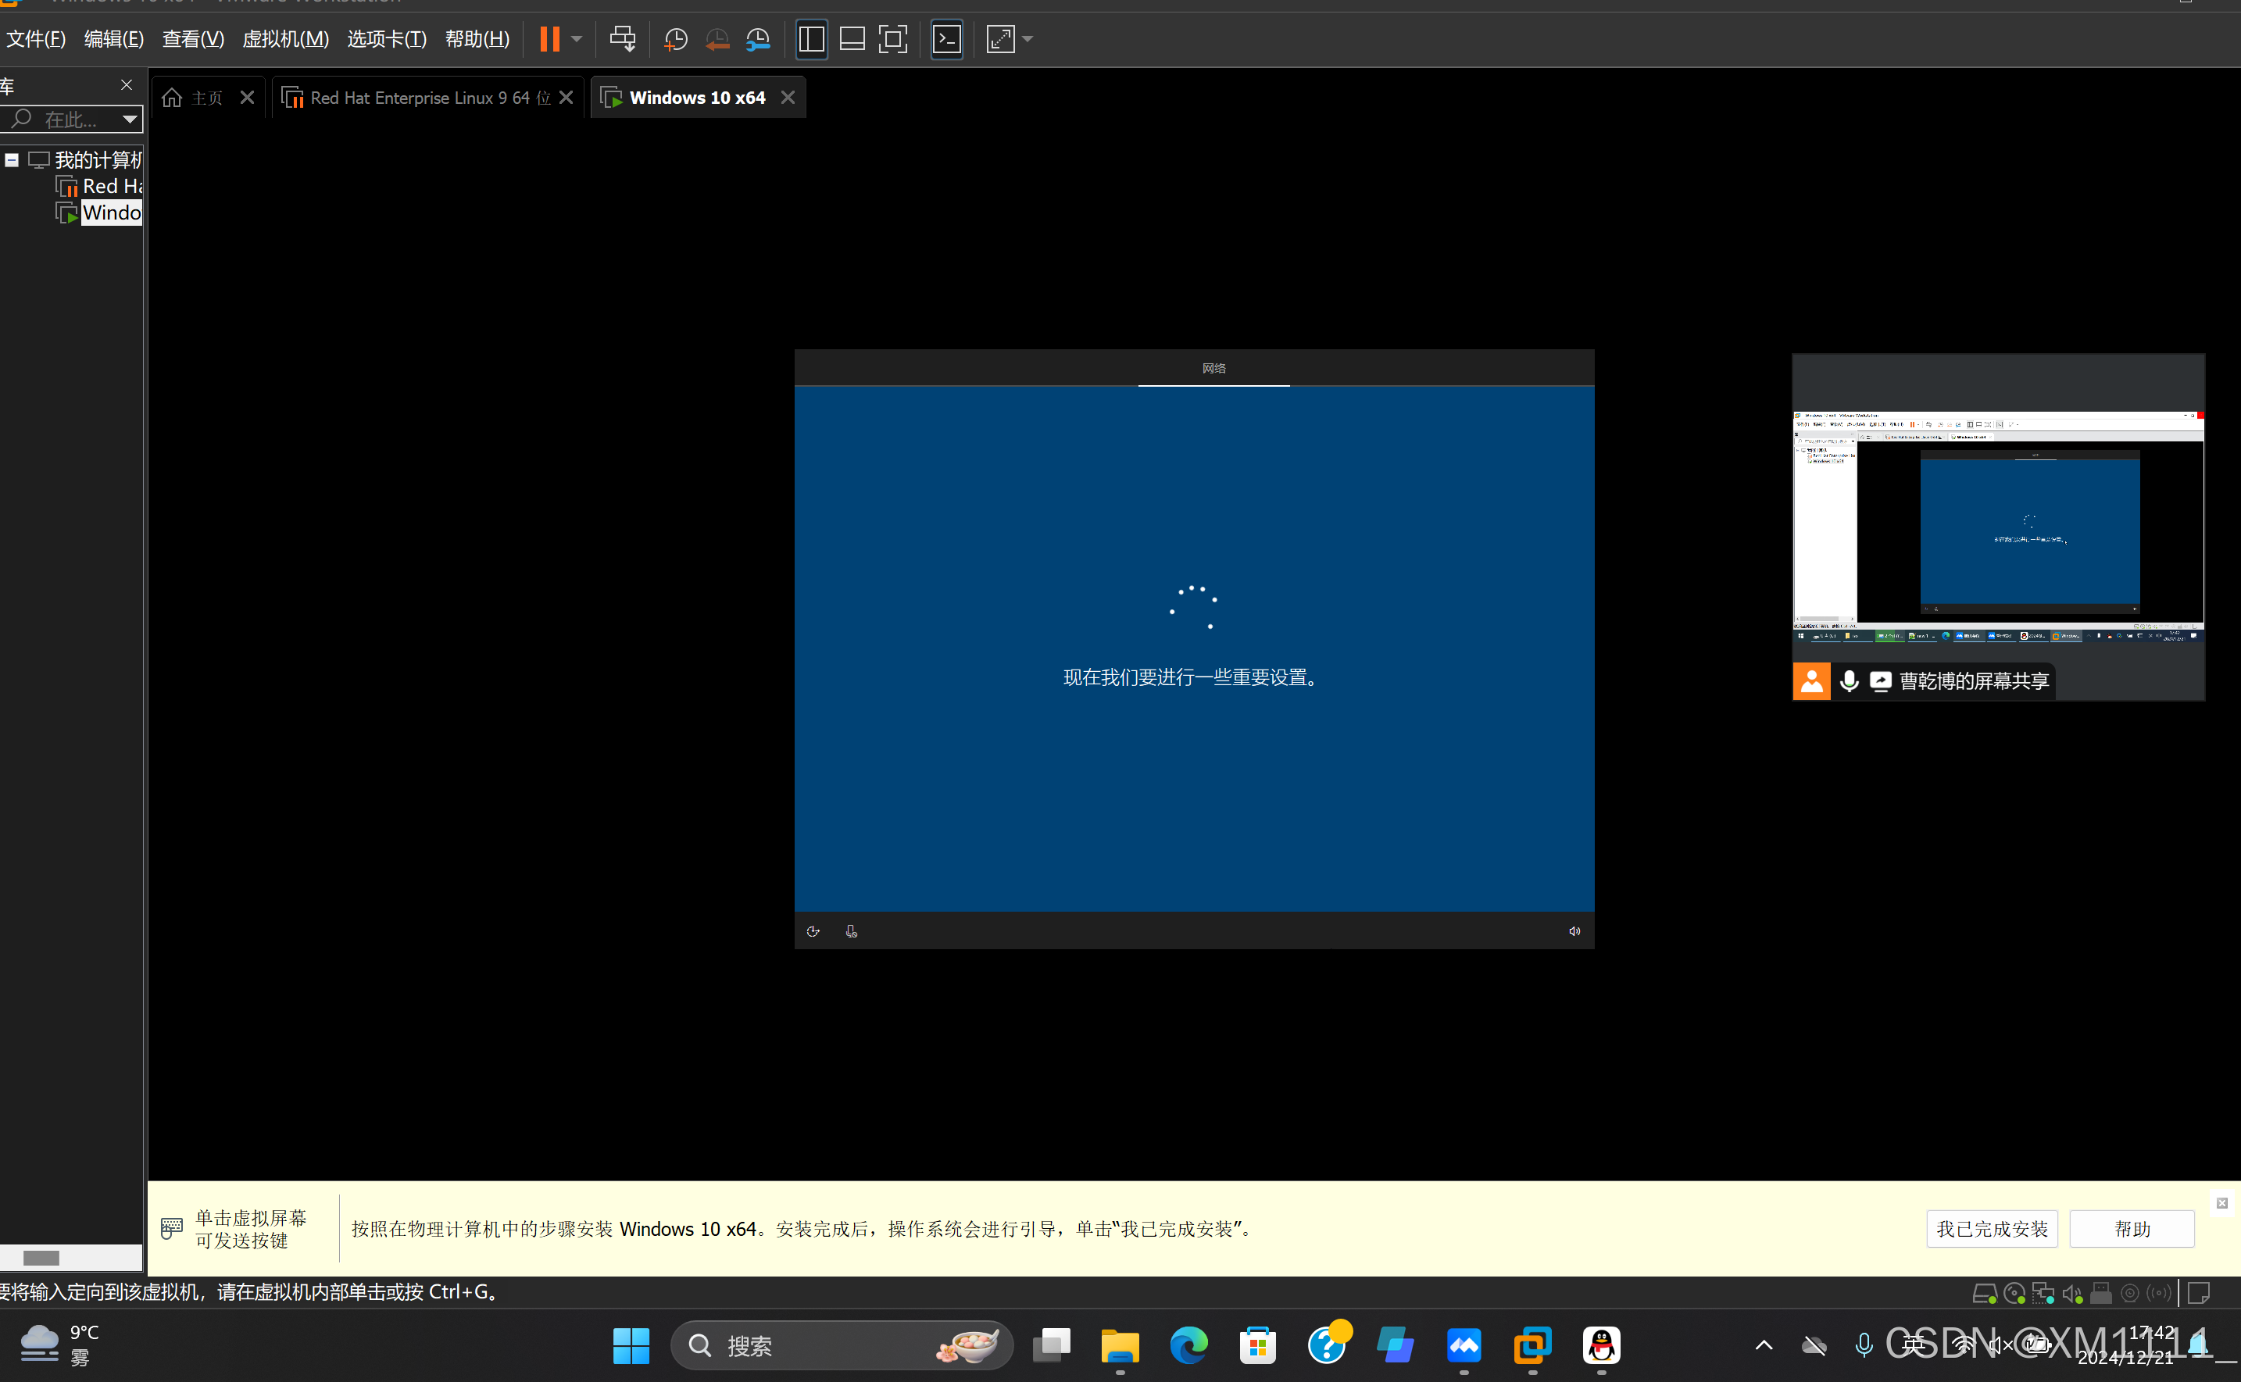Select Windows 10 VM in library tree
The image size is (2241, 1382).
point(98,213)
